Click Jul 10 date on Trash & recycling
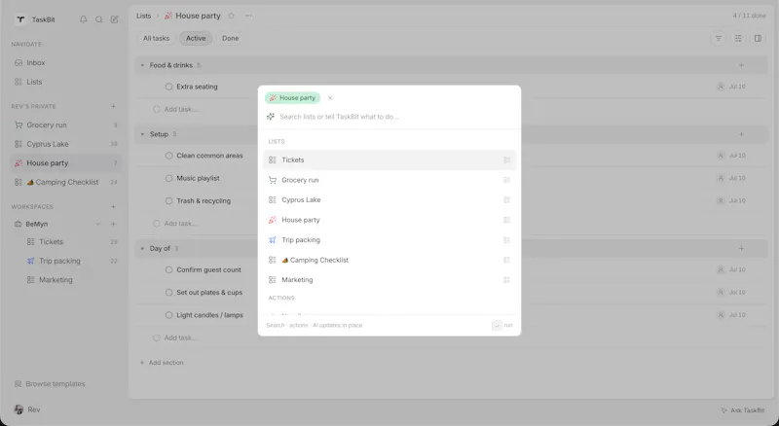Screen dimensions: 779x426 click(737, 201)
